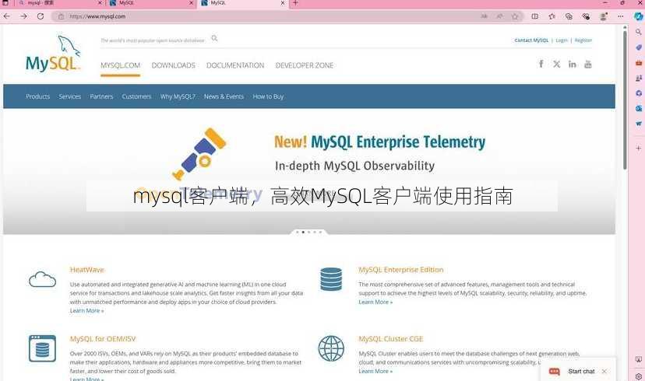645x381 pixels.
Task: Open the How to Buy menu
Action: tap(268, 96)
